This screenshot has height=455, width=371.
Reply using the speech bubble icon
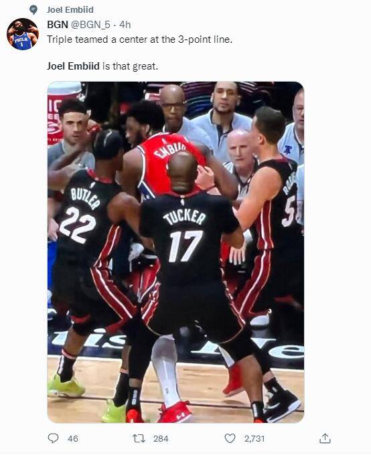53,438
